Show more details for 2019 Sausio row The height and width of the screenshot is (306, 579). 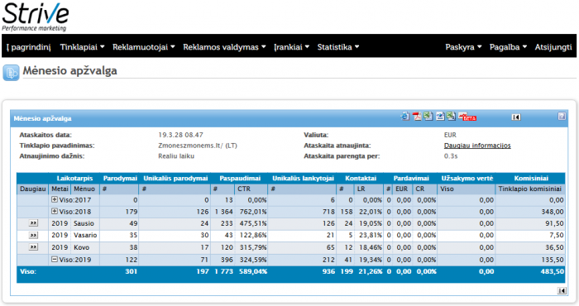(33, 223)
